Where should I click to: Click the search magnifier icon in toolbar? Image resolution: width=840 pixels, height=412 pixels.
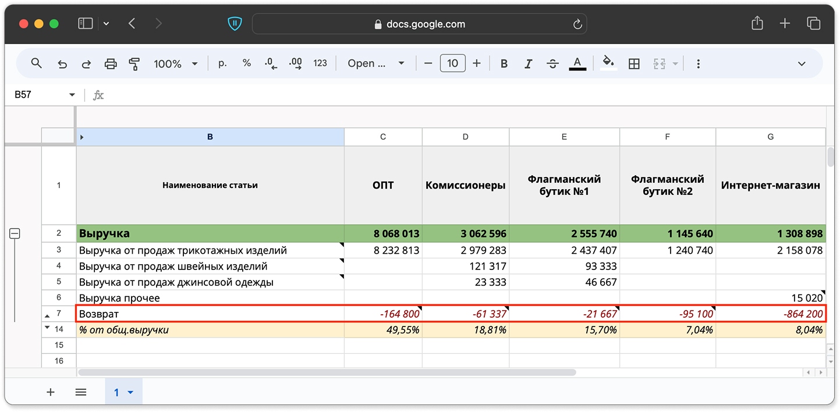[x=36, y=63]
